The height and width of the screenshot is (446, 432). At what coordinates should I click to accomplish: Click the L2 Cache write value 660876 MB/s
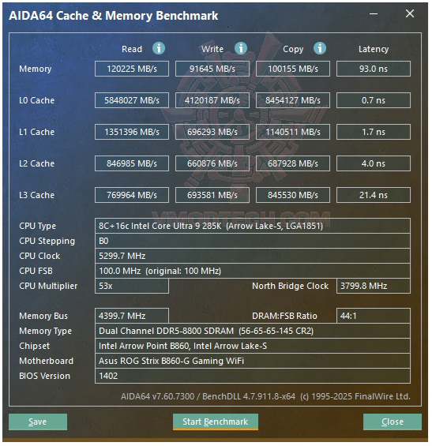212,163
